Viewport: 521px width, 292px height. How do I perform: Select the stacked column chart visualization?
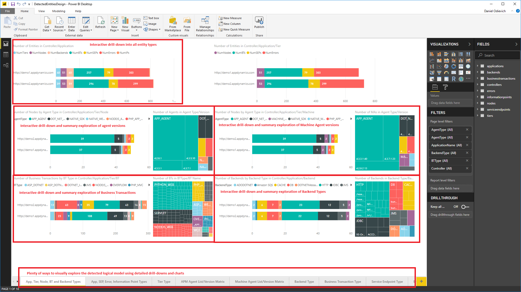(x=439, y=54)
